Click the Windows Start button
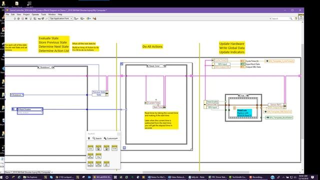 (1, 177)
